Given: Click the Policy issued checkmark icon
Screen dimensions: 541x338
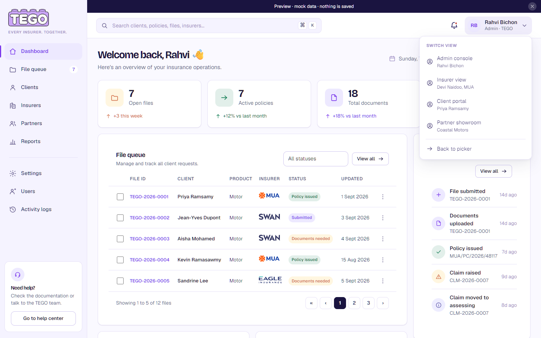Looking at the screenshot, I should (x=438, y=252).
